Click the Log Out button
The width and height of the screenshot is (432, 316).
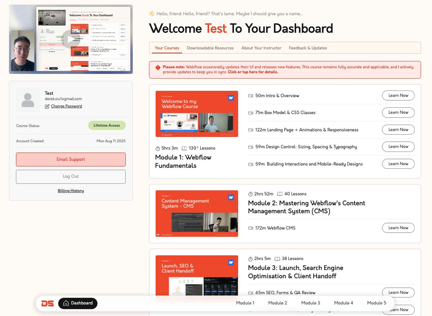(71, 177)
